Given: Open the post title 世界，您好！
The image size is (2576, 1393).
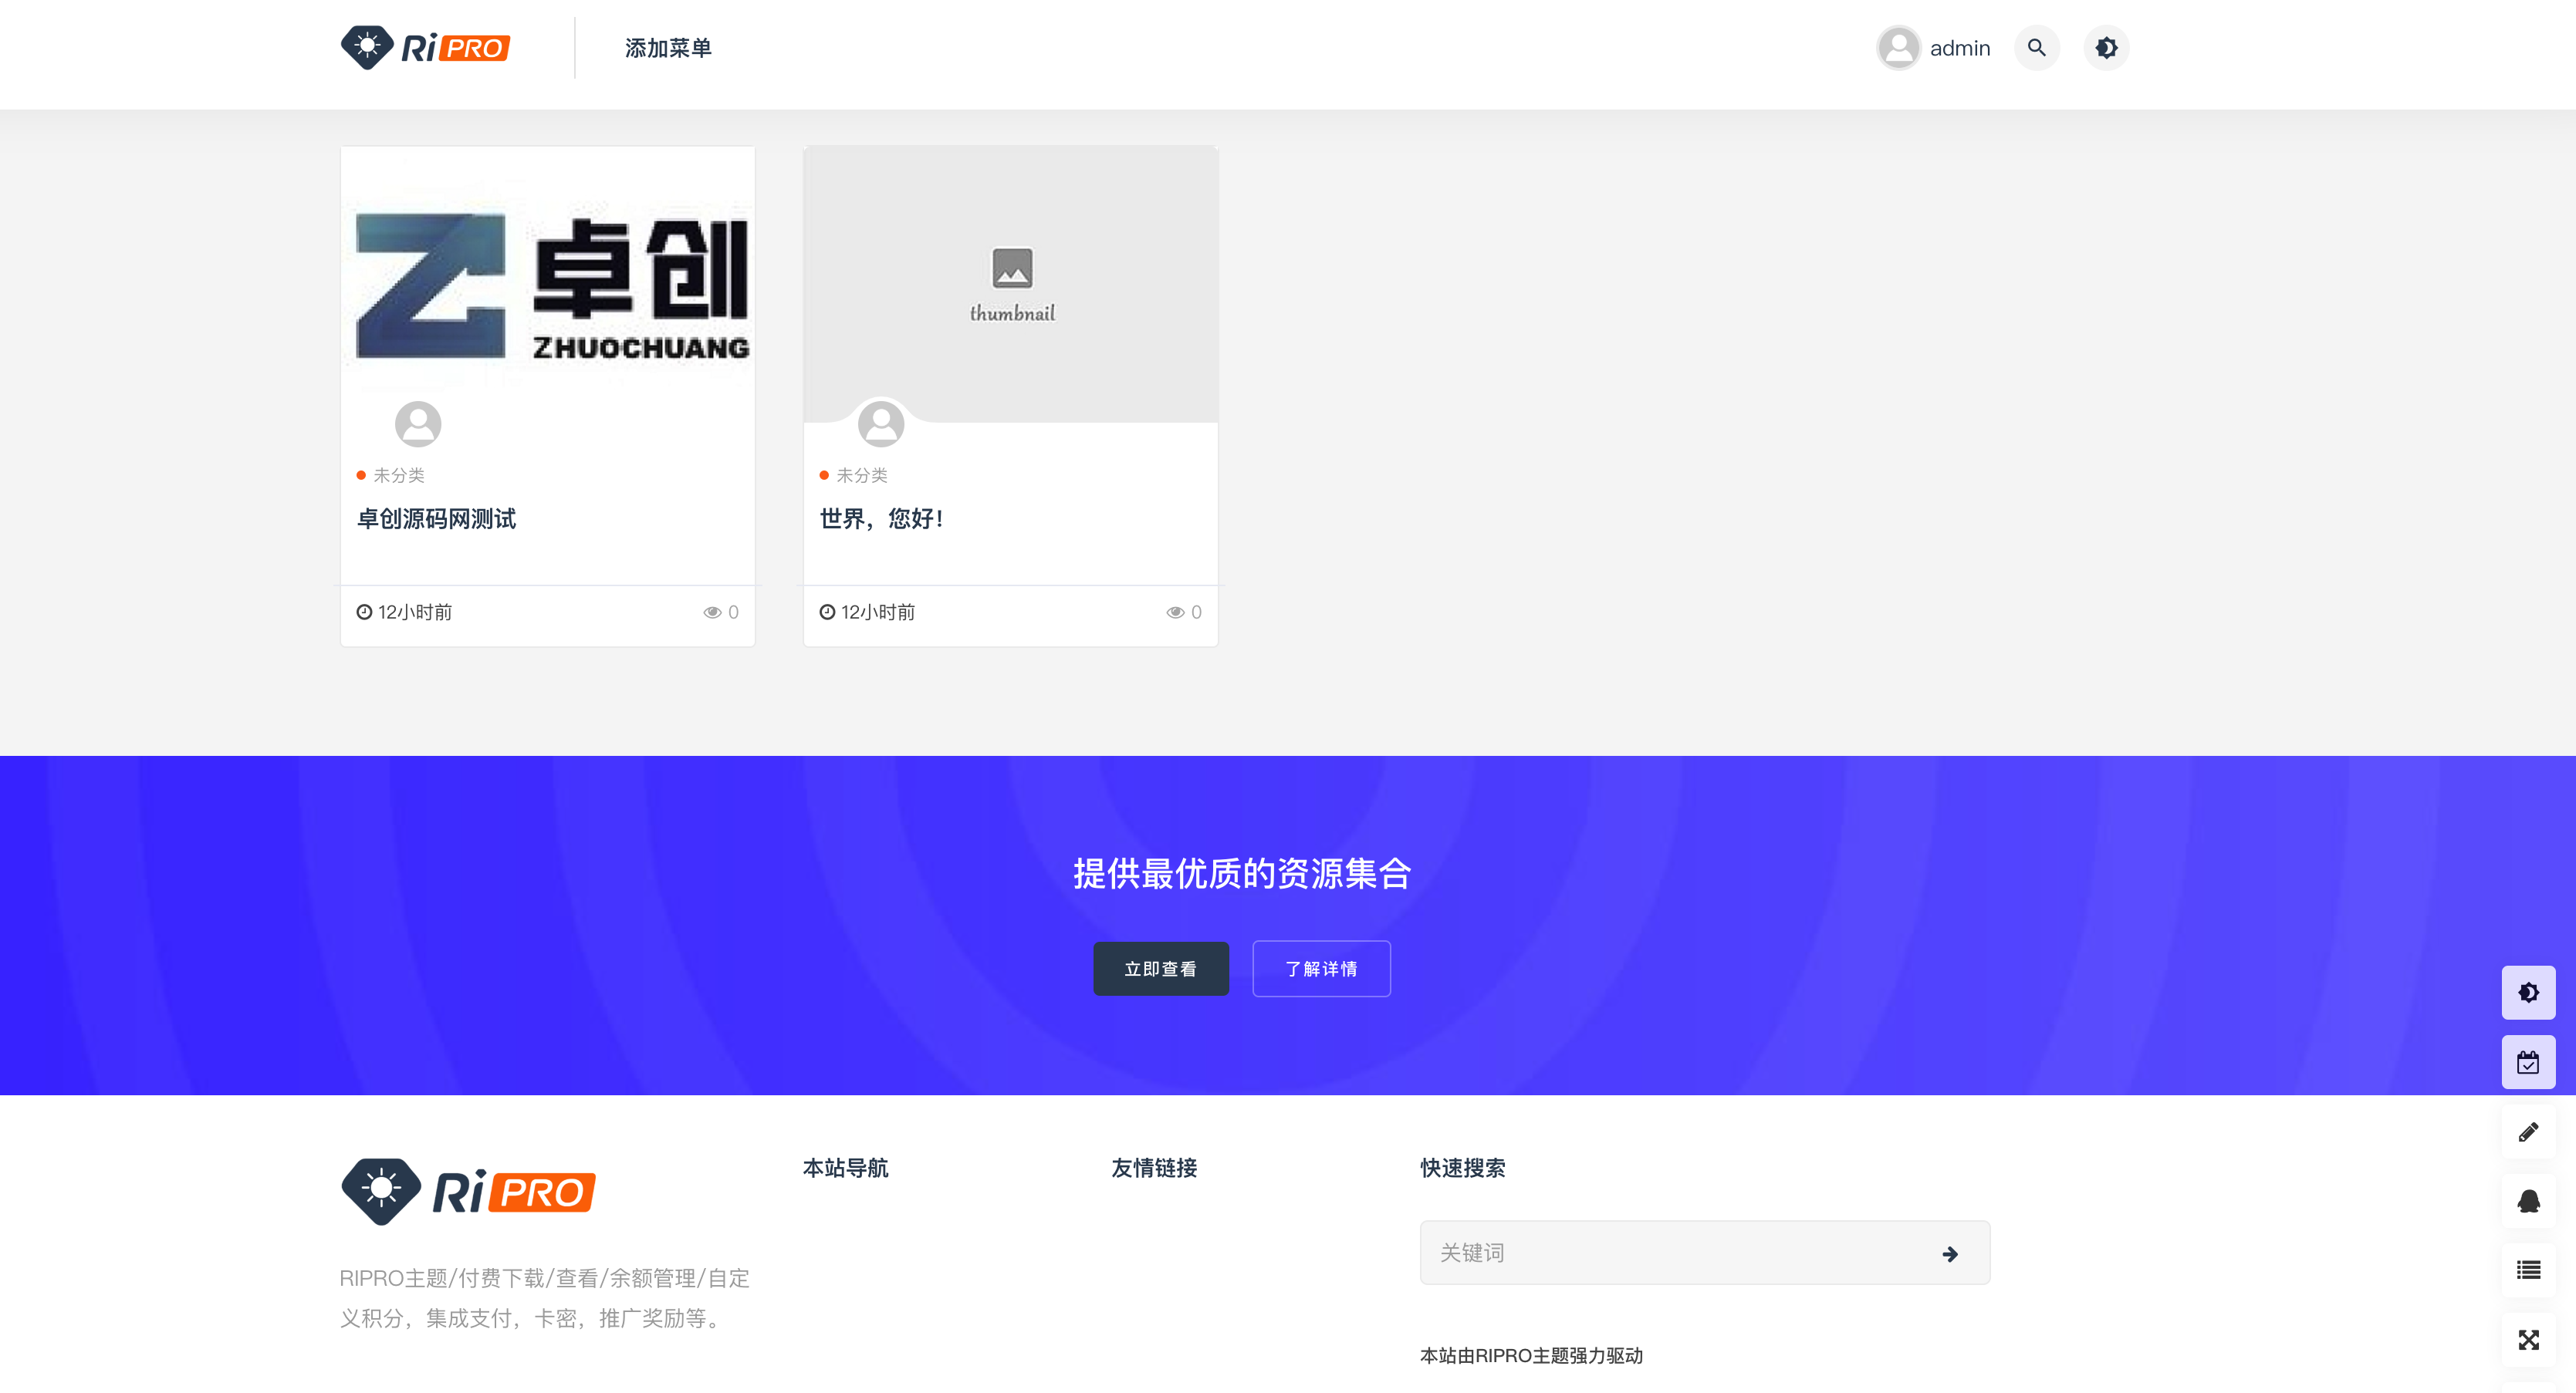Looking at the screenshot, I should click(x=881, y=518).
